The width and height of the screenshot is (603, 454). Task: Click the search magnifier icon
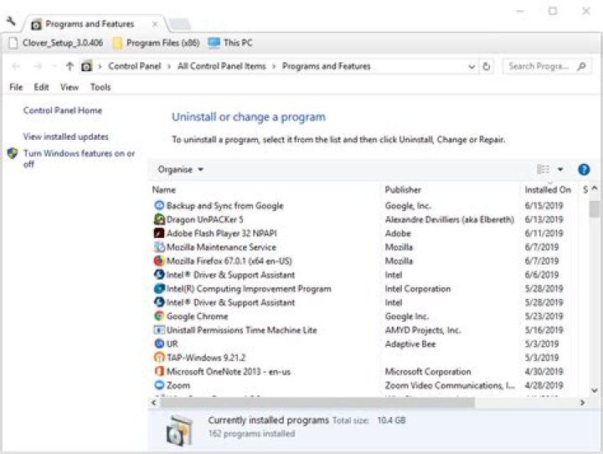tap(582, 66)
